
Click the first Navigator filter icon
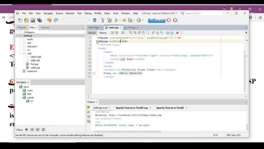click(x=26, y=130)
